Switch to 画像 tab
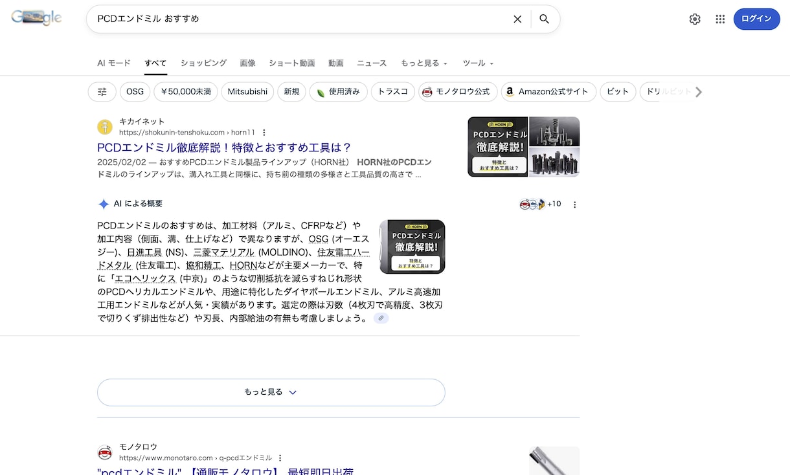790x475 pixels. 248,63
